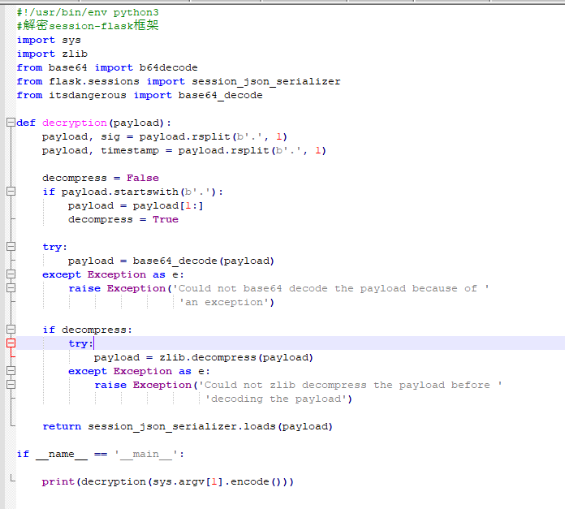Collapse the def decryption function fold
565x509 pixels.
coord(11,123)
